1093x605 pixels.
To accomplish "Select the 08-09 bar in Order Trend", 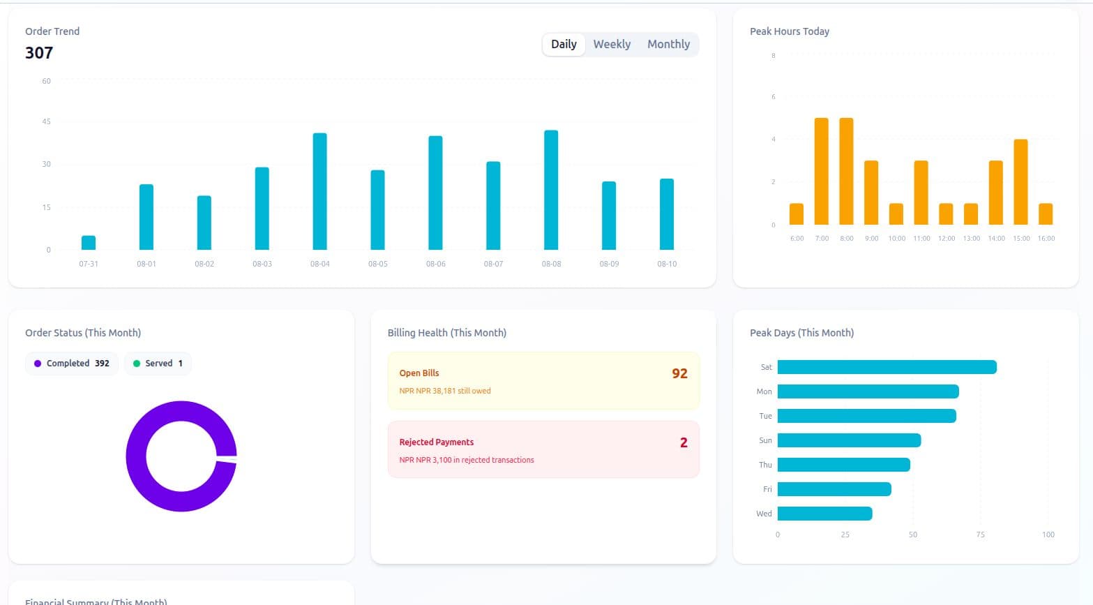I will [x=609, y=216].
